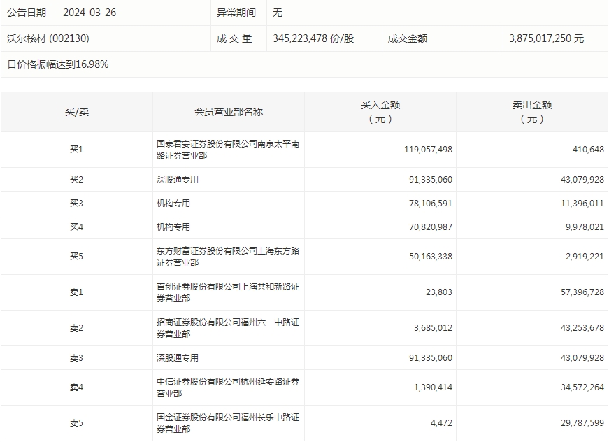Screen dimensions: 609x442
Task: Click the 成交量 value 345,223,478 份/股
Action: (313, 38)
